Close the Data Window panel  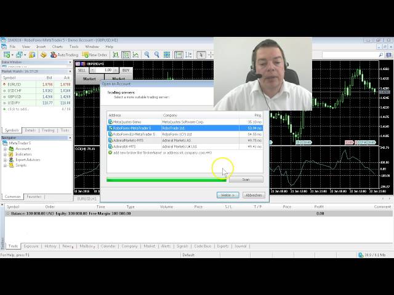tap(70, 62)
